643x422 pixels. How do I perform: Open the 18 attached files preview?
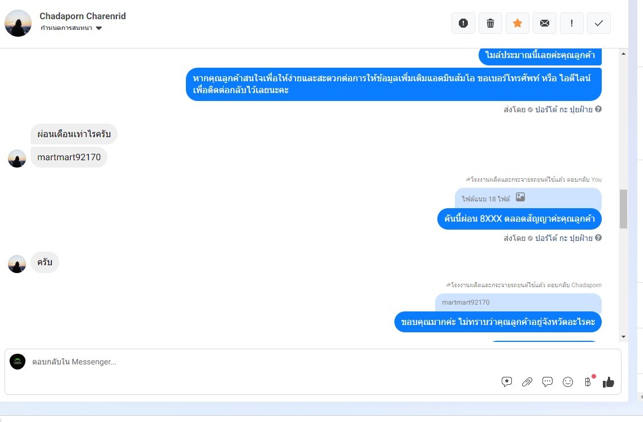[x=528, y=199]
